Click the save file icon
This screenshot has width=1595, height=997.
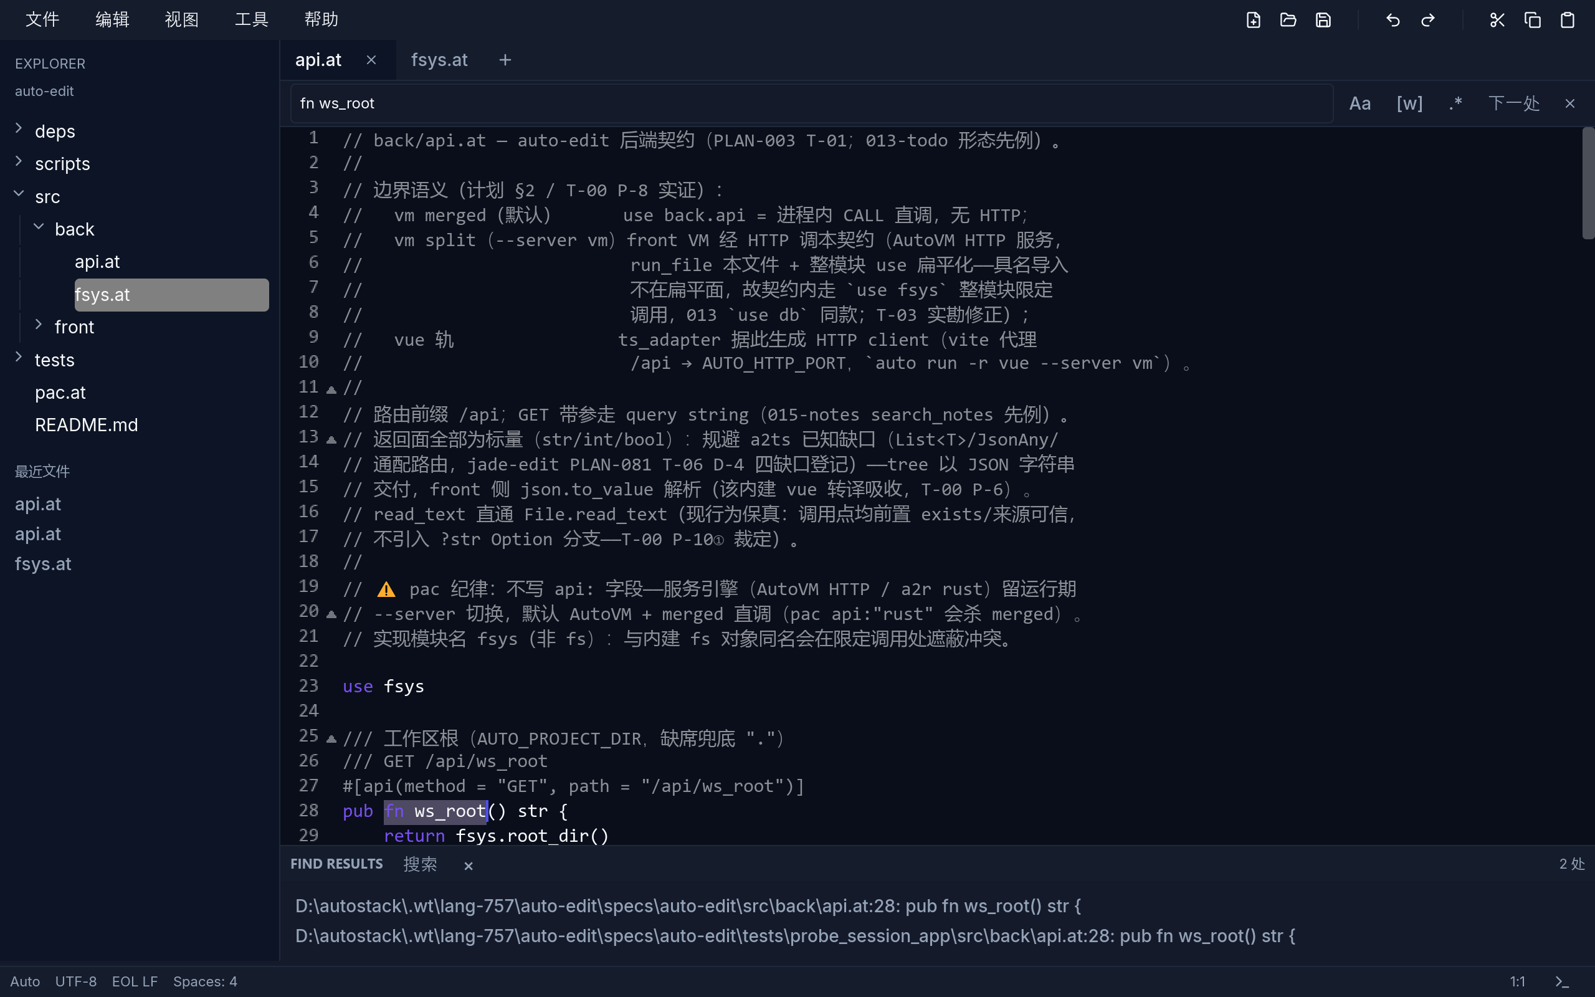coord(1323,20)
